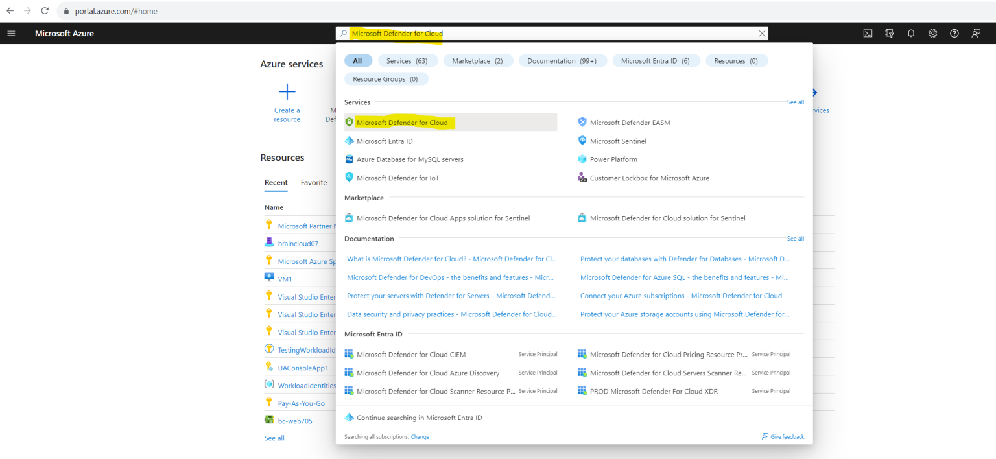Click the browser forward arrow
Image resolution: width=996 pixels, height=459 pixels.
27,11
